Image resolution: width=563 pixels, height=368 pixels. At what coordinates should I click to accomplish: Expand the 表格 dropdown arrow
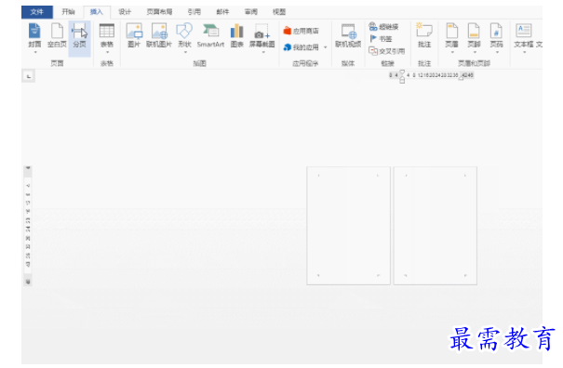(107, 52)
